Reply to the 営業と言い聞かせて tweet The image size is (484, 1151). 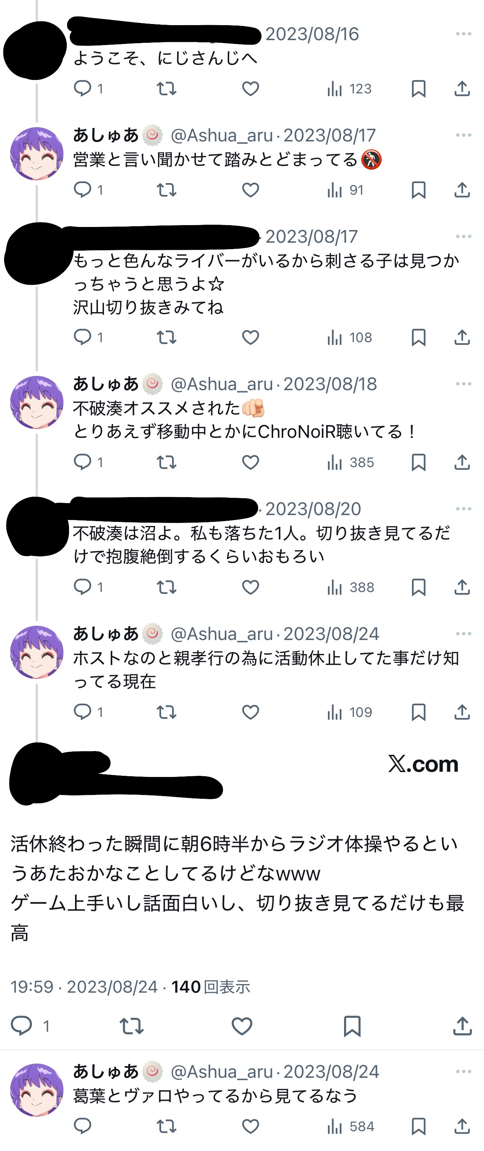tap(83, 190)
